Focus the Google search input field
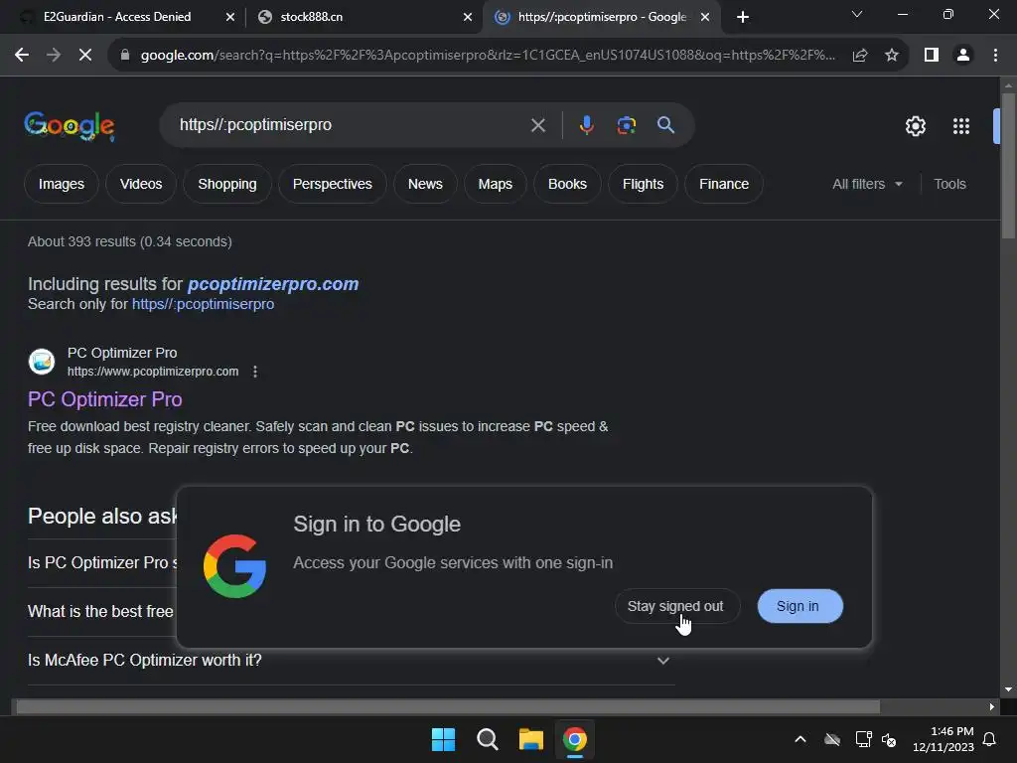Screen dimensions: 1017x763 pyautogui.click(x=351, y=125)
